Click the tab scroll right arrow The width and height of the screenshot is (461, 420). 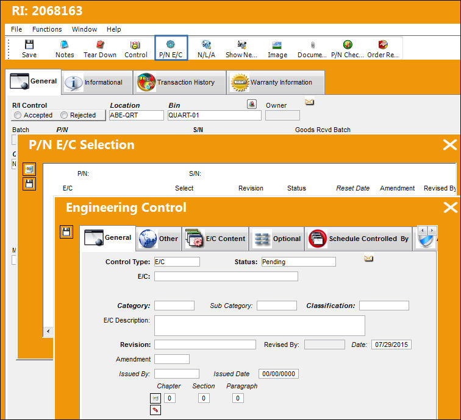(x=432, y=231)
